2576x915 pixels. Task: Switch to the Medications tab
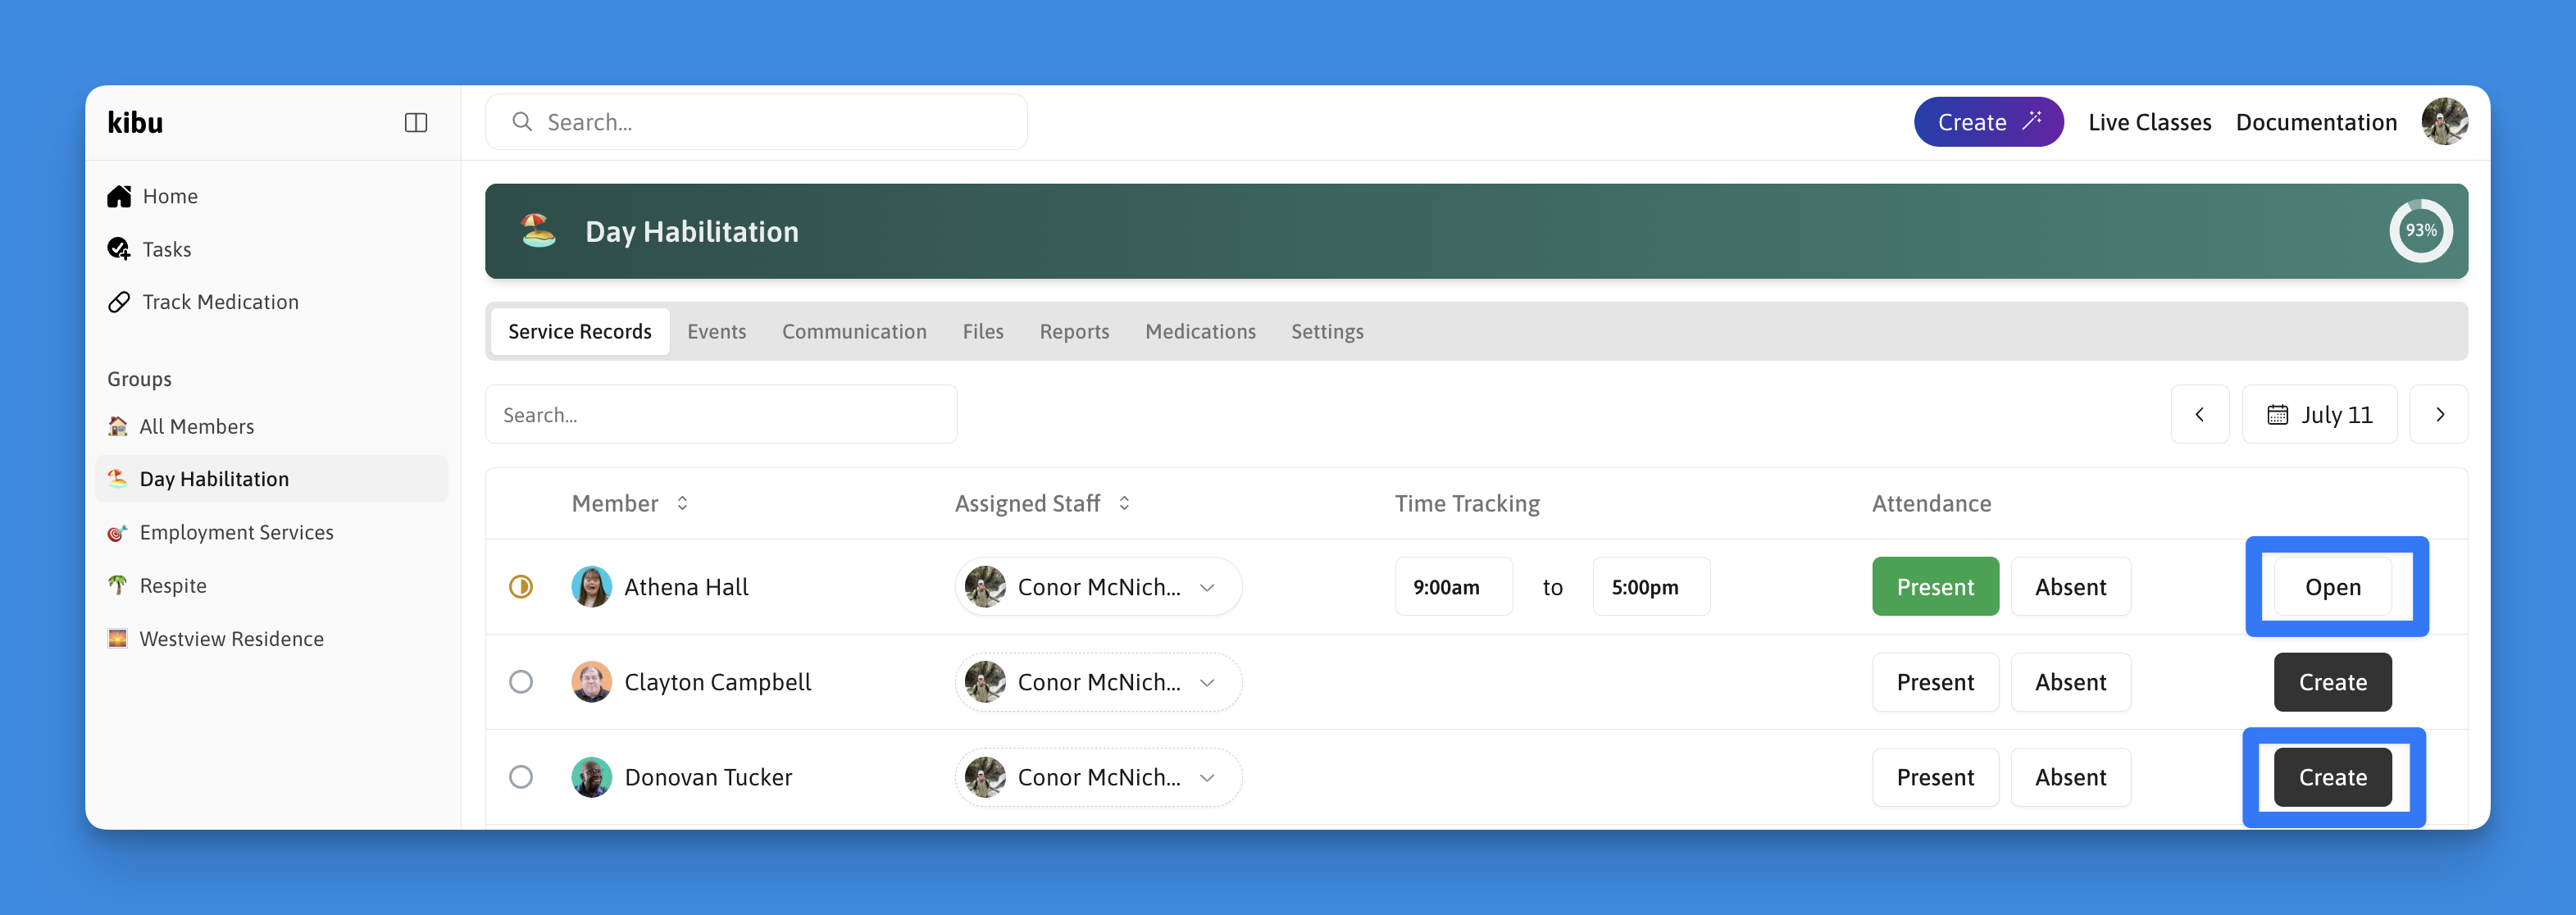point(1200,331)
